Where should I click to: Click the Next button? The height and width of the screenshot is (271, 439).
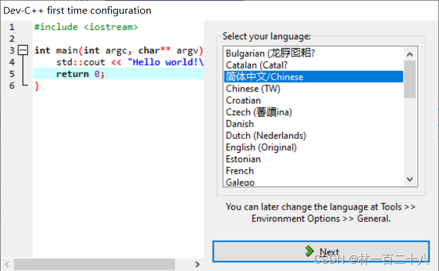(321, 252)
